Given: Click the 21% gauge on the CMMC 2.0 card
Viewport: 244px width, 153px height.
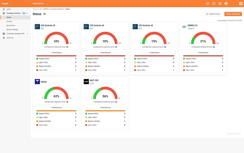Looking at the screenshot, I should pyautogui.click(x=203, y=38).
